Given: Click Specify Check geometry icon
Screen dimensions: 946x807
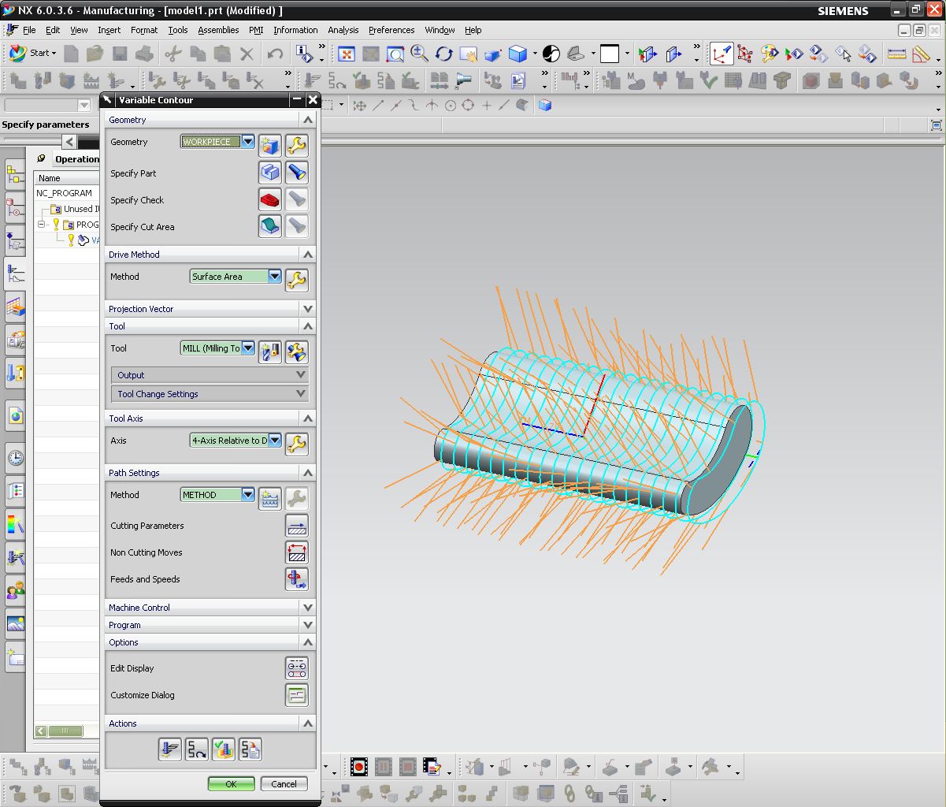Looking at the screenshot, I should point(270,199).
